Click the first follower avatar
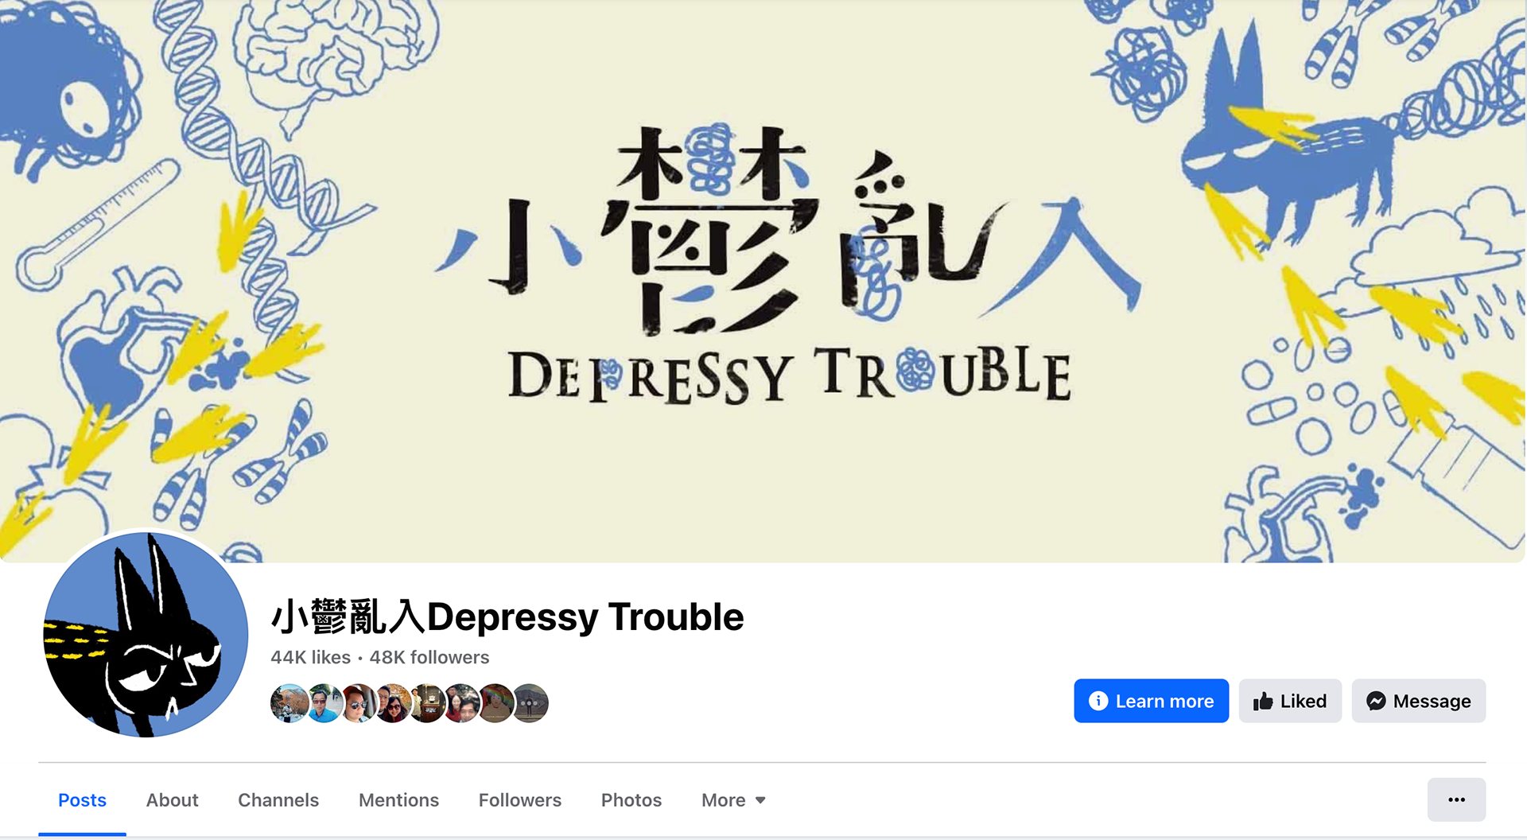 tap(289, 703)
